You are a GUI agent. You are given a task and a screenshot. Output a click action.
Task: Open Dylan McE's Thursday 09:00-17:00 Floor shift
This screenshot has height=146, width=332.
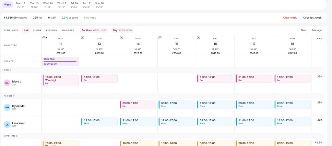[x=177, y=104]
